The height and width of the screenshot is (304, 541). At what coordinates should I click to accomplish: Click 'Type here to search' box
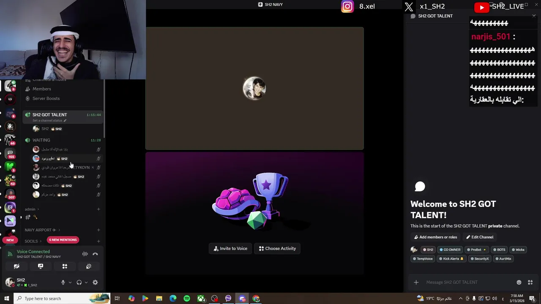click(62, 299)
